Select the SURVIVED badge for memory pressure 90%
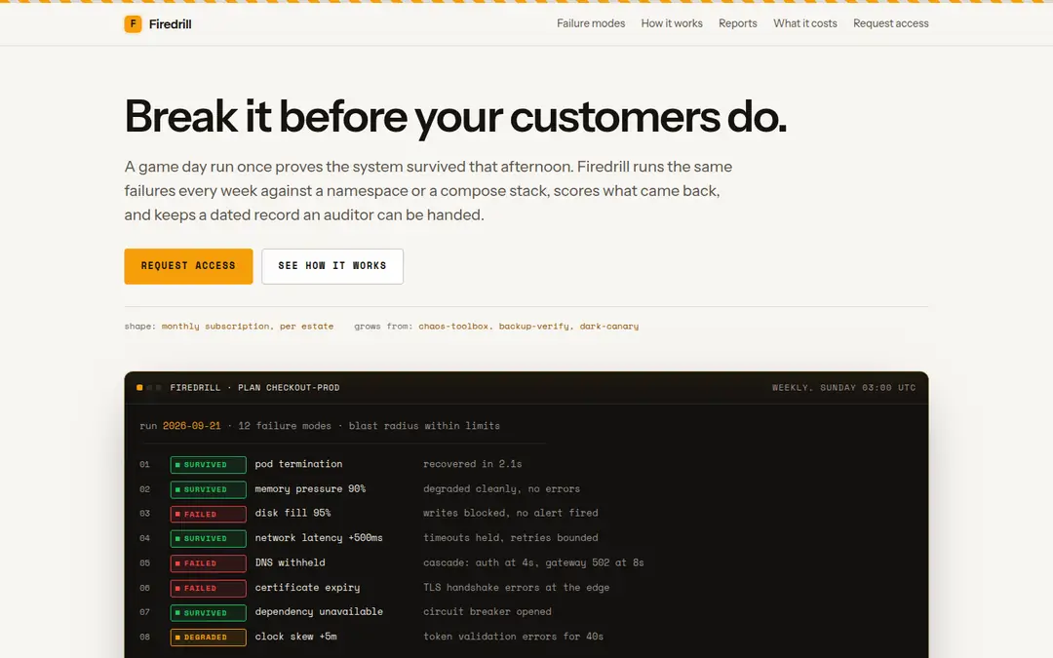This screenshot has height=658, width=1053. [209, 489]
